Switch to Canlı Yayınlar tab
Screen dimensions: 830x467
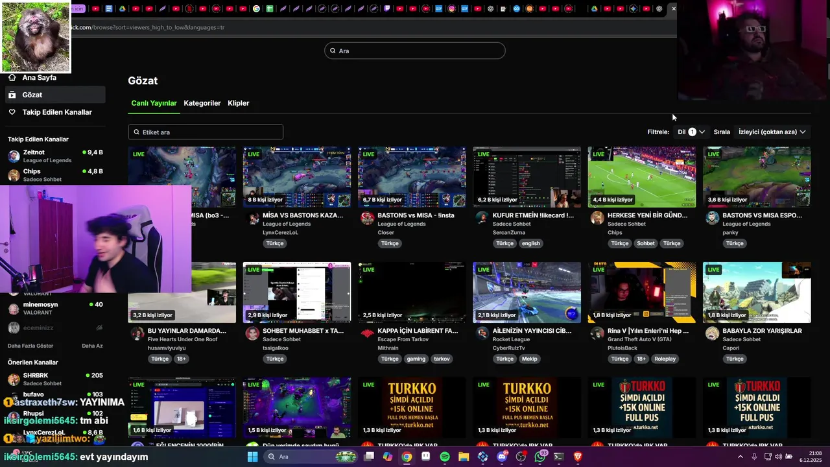(x=154, y=103)
